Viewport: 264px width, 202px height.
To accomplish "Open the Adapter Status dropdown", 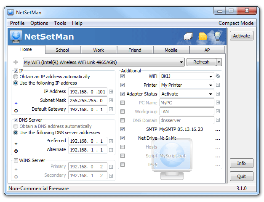I will tap(210, 94).
